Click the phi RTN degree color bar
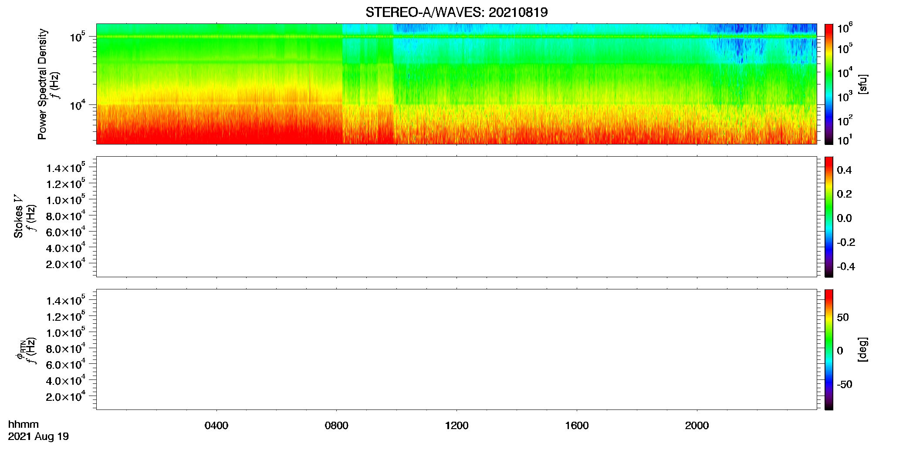This screenshot has width=913, height=470. click(x=828, y=349)
